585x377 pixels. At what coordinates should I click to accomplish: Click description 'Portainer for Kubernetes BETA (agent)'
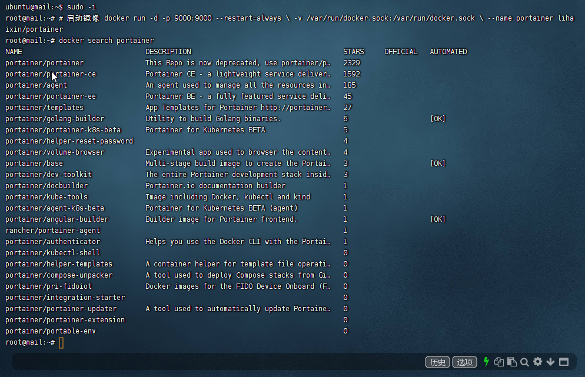(222, 208)
